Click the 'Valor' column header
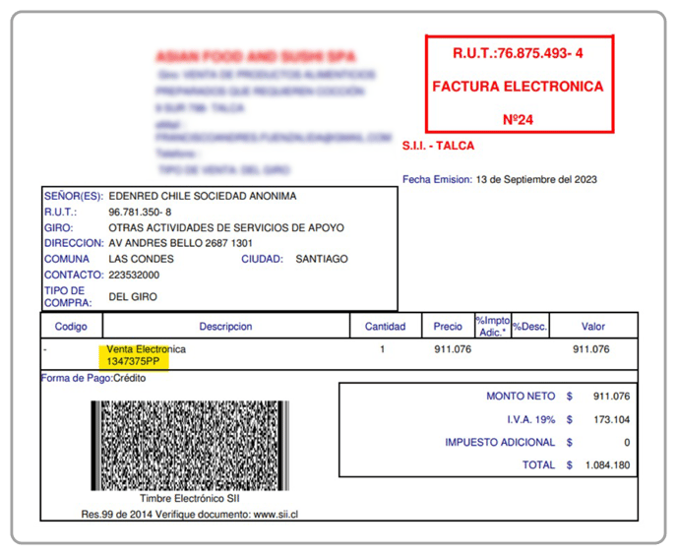The height and width of the screenshot is (555, 677). [593, 327]
